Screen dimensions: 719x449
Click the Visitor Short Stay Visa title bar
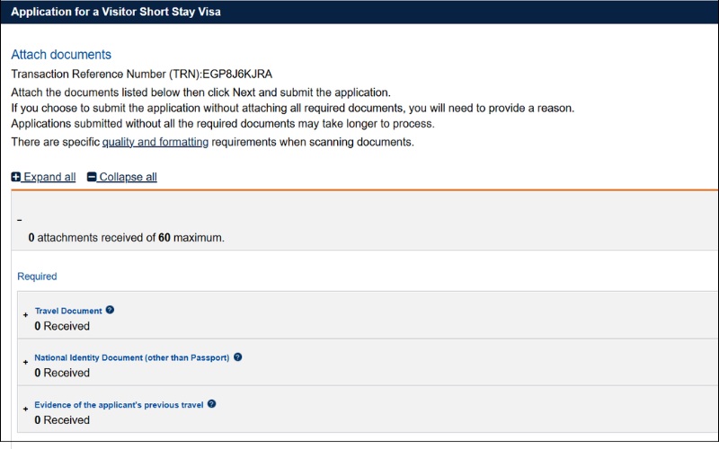(116, 12)
